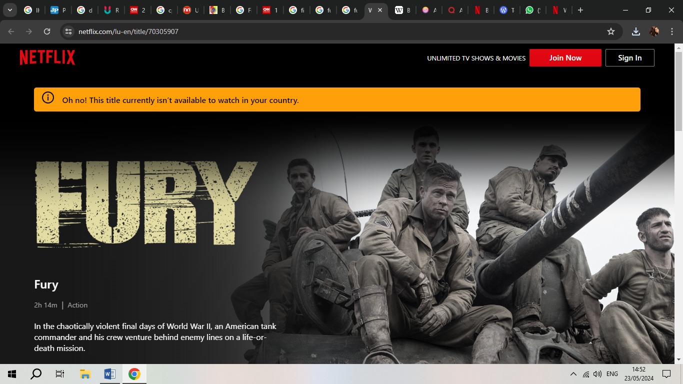Switch to the Quora tab
The height and width of the screenshot is (384, 683).
coord(455,10)
